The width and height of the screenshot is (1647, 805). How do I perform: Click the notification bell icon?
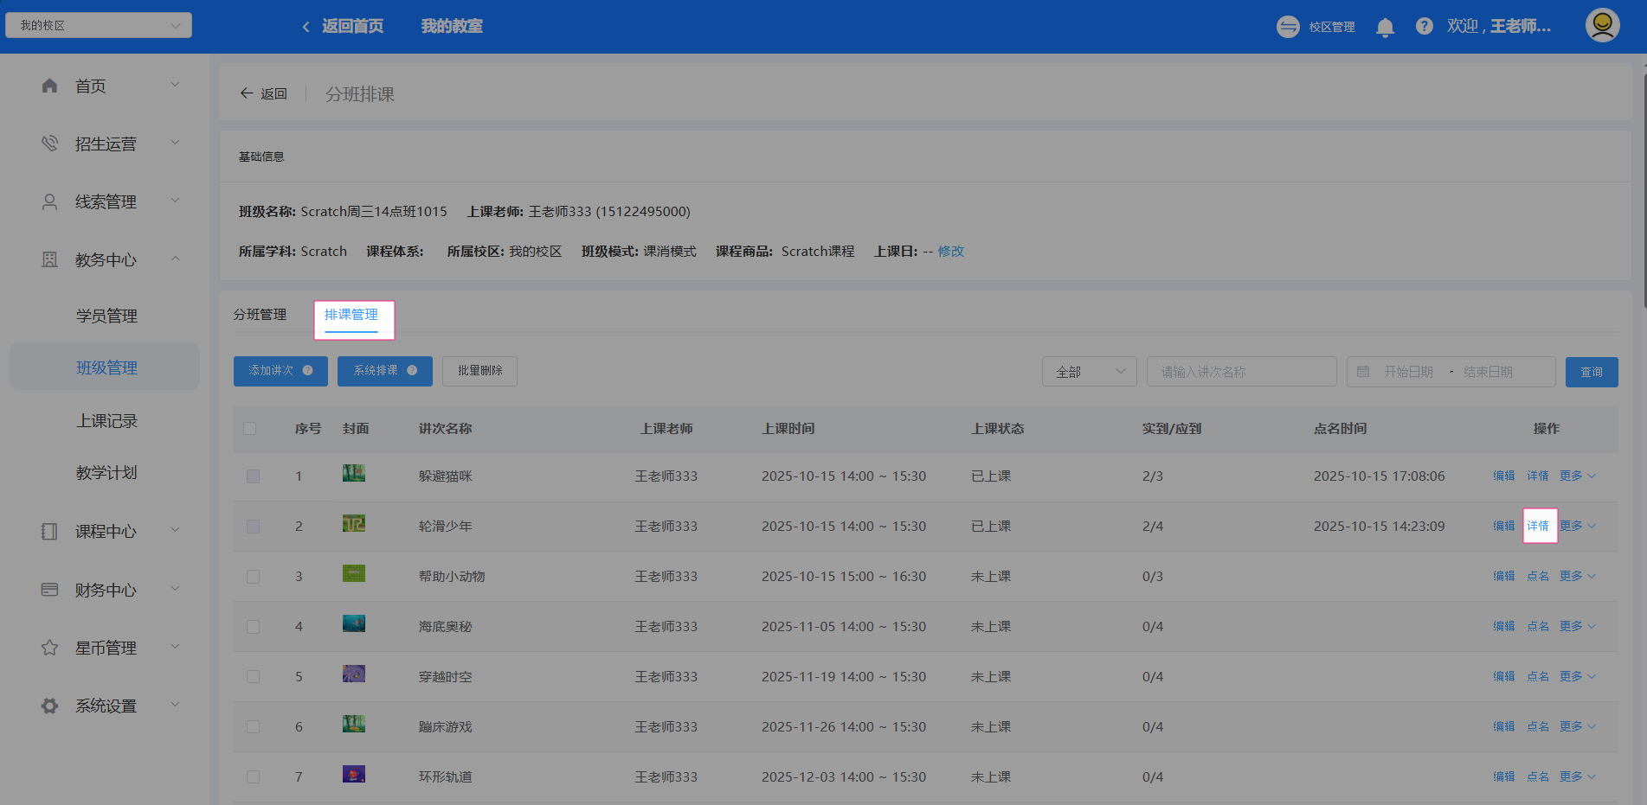1385,27
